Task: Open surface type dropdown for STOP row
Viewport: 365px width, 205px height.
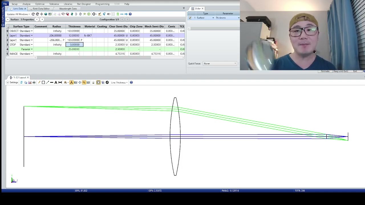Action: pyautogui.click(x=32, y=44)
